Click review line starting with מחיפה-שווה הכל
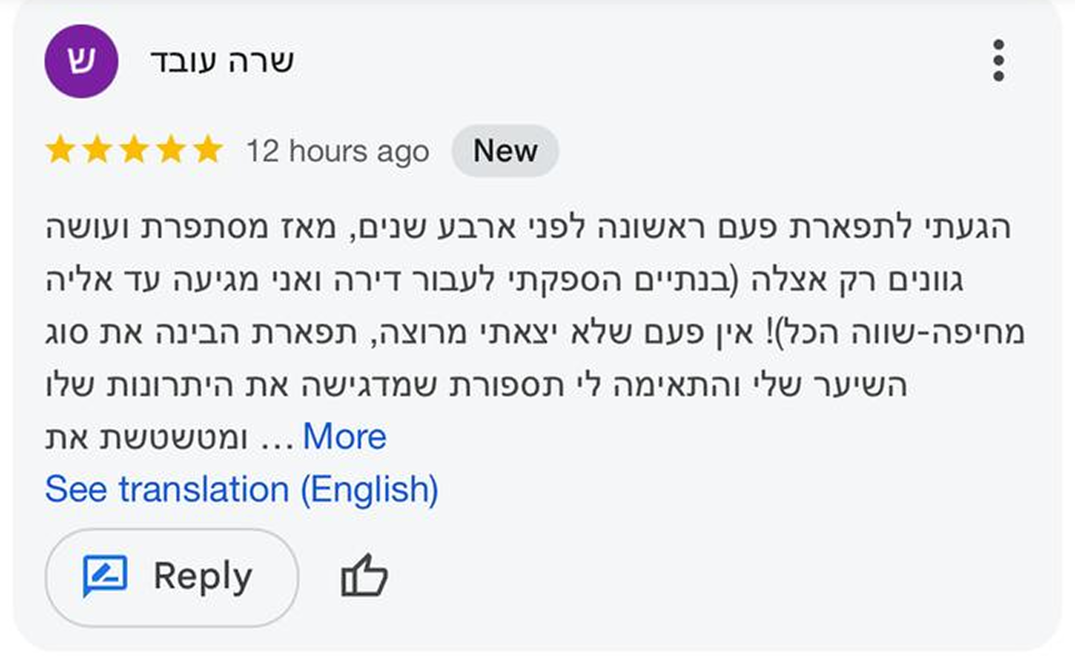The height and width of the screenshot is (671, 1075). point(534,333)
